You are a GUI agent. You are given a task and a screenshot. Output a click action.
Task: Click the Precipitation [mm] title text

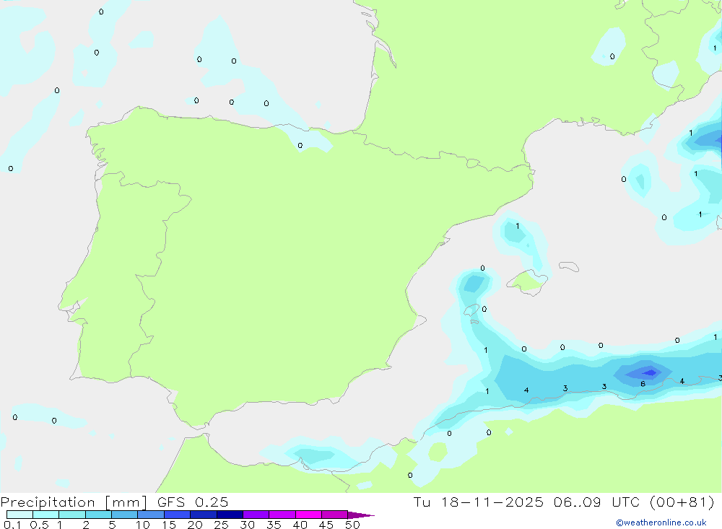[74, 502]
